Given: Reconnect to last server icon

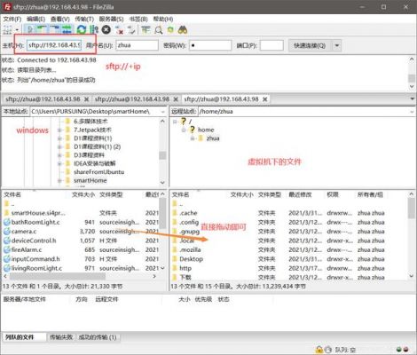Looking at the screenshot, I should point(131,29).
